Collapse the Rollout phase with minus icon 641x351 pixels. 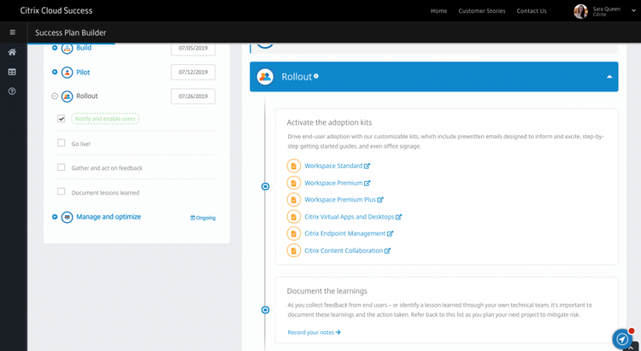tap(55, 96)
